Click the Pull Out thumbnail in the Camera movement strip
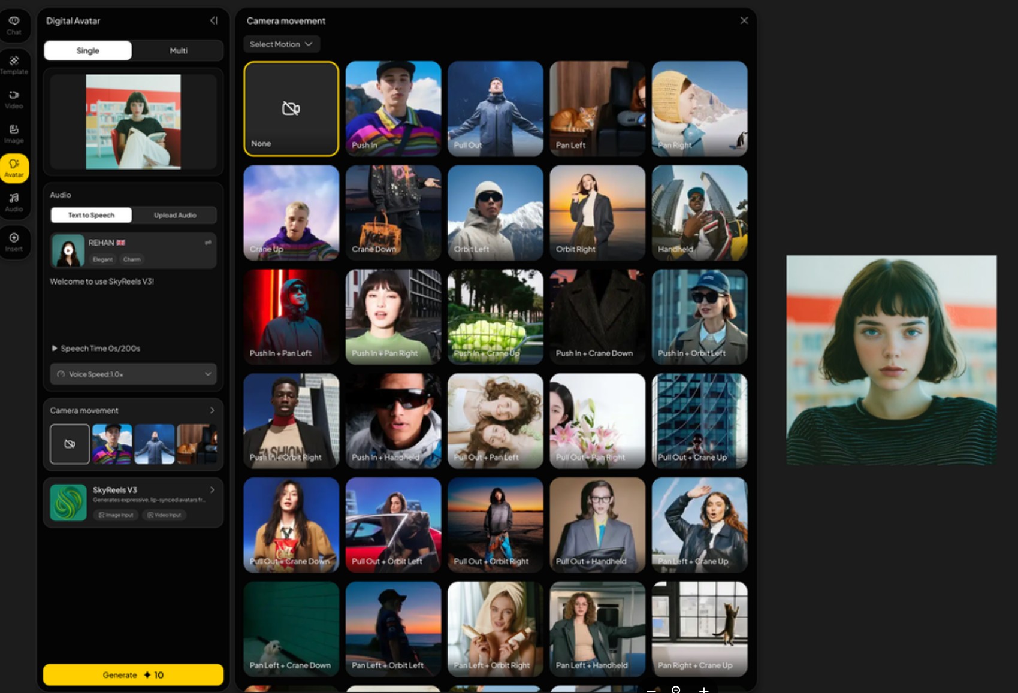 (x=155, y=444)
